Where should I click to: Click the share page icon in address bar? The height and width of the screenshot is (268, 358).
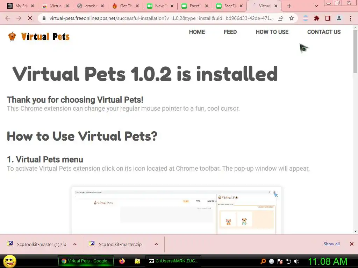280,18
